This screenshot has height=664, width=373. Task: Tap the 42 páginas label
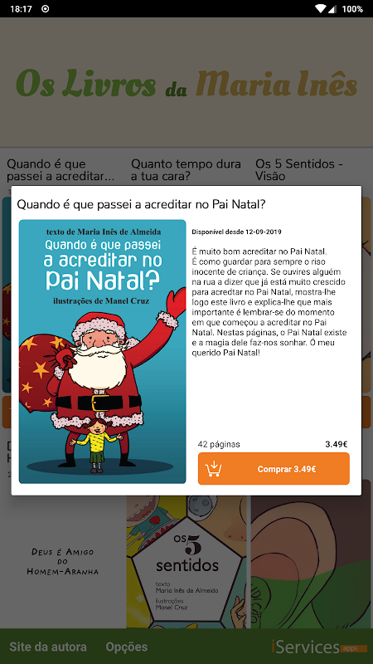tap(219, 444)
